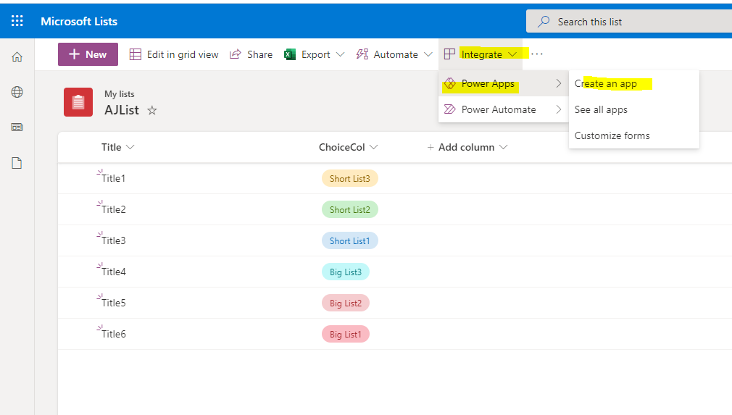The image size is (732, 415).
Task: Click the Share arrow icon
Action: click(x=236, y=54)
